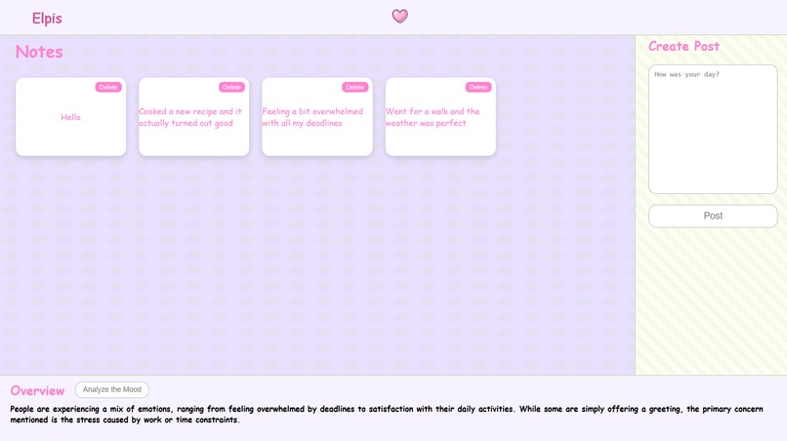The height and width of the screenshot is (441, 787).
Task: Delete the "Feeling a bit overwhelmed" note
Action: pyautogui.click(x=354, y=87)
